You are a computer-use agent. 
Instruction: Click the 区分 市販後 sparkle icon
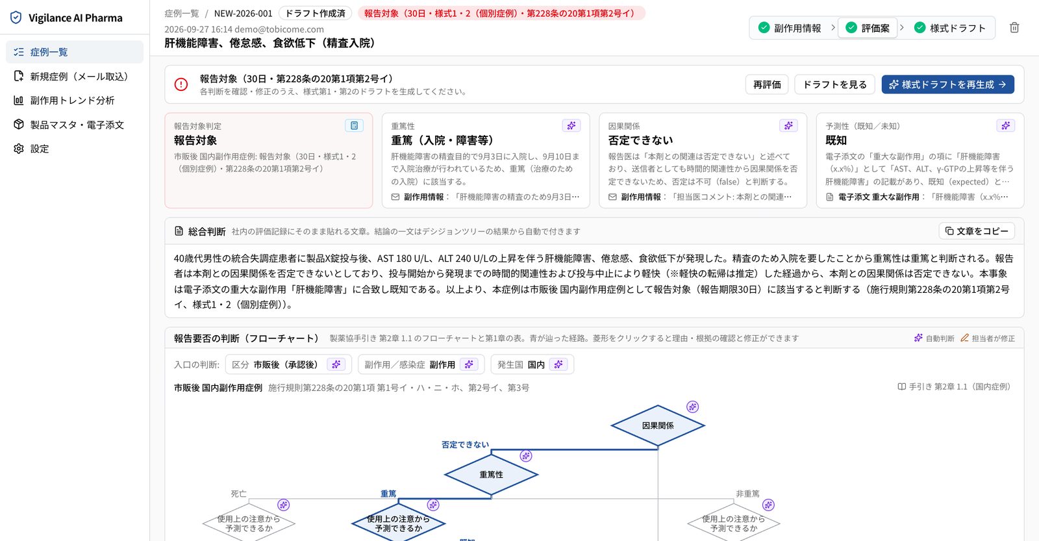(336, 364)
